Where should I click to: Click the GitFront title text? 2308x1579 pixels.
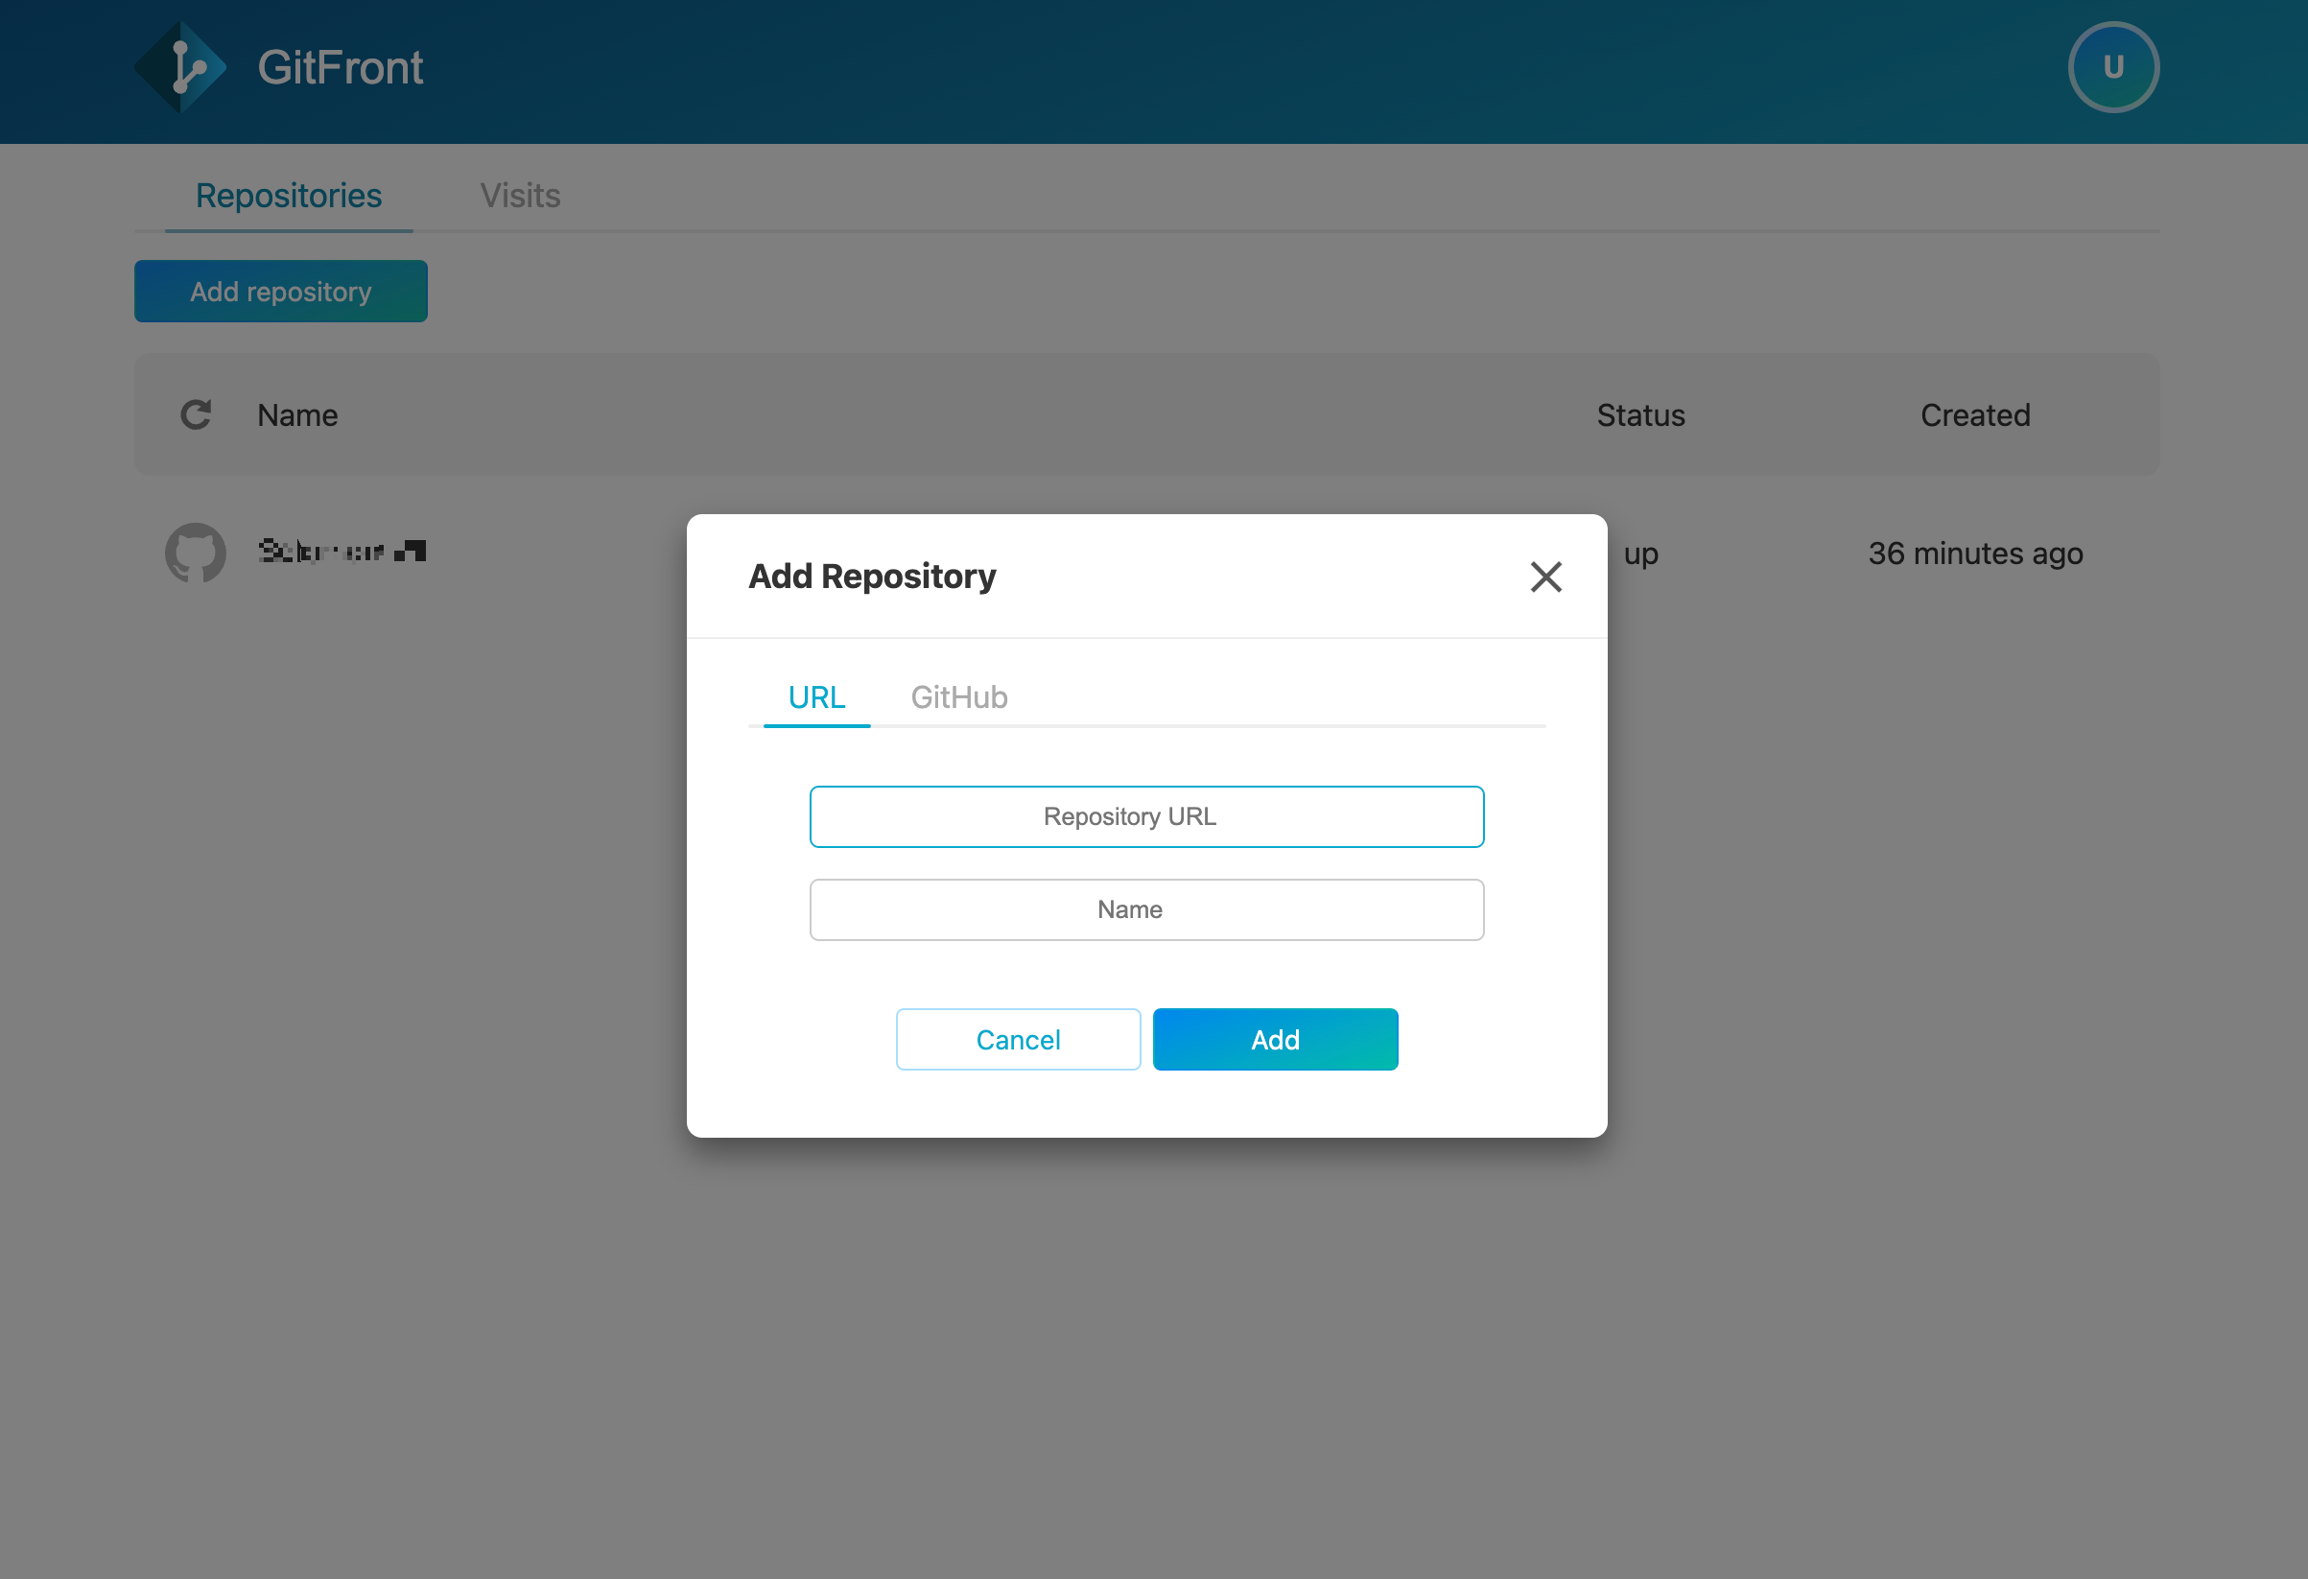(x=341, y=67)
